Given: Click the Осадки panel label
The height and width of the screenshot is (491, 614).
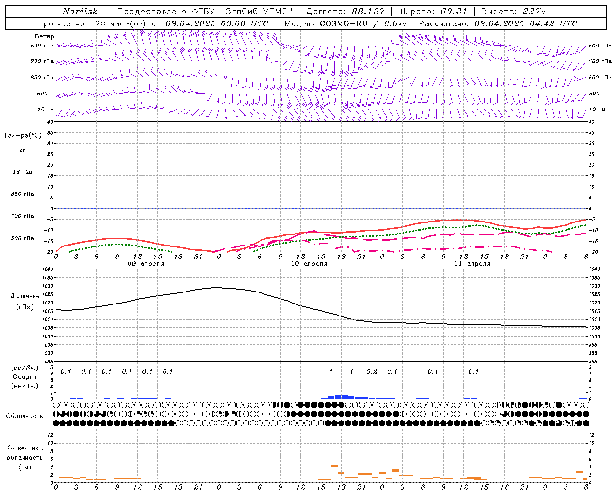Looking at the screenshot, I should [x=25, y=377].
